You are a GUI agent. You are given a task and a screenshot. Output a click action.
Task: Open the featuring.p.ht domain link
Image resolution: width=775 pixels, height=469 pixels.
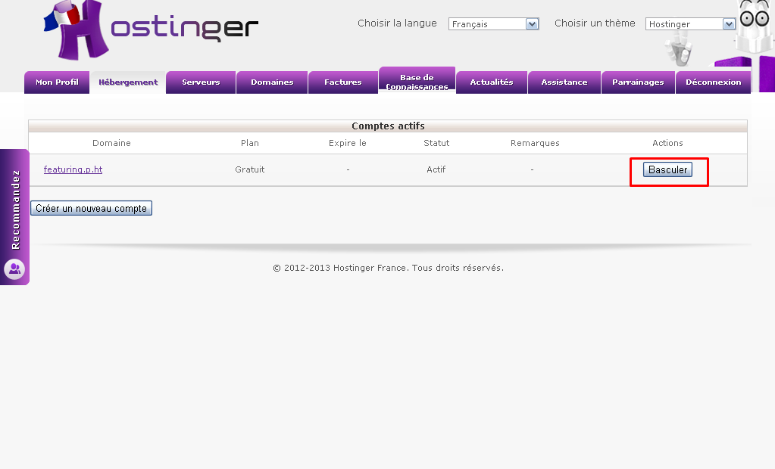tap(73, 169)
